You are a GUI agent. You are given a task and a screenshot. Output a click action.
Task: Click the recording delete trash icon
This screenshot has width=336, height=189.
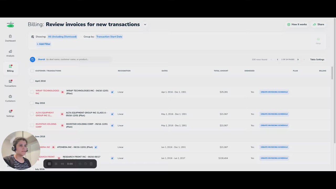[91, 164]
